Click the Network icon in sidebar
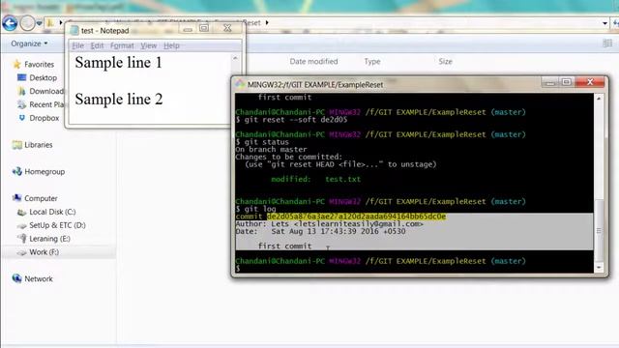Viewport: 619px width, 348px height. coord(17,278)
